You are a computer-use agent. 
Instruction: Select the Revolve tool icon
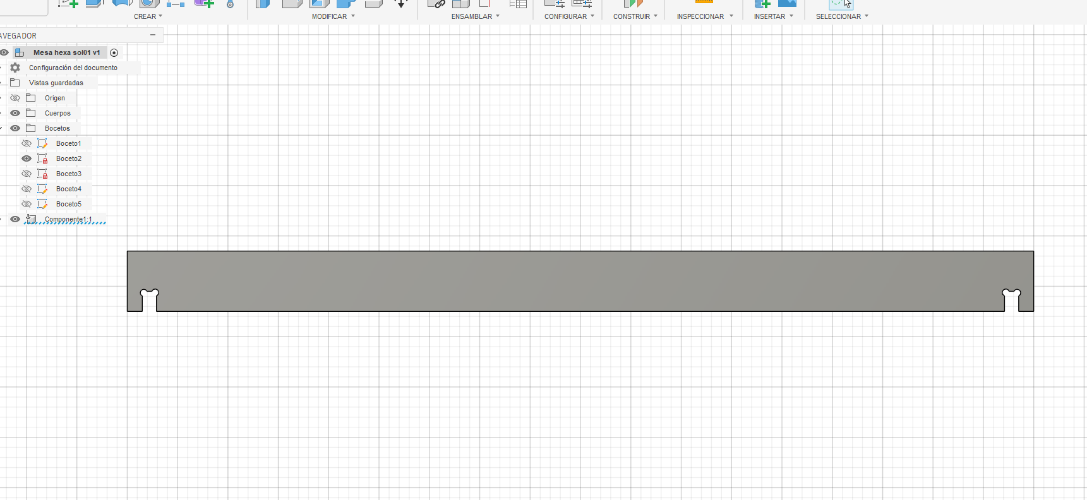(x=122, y=3)
